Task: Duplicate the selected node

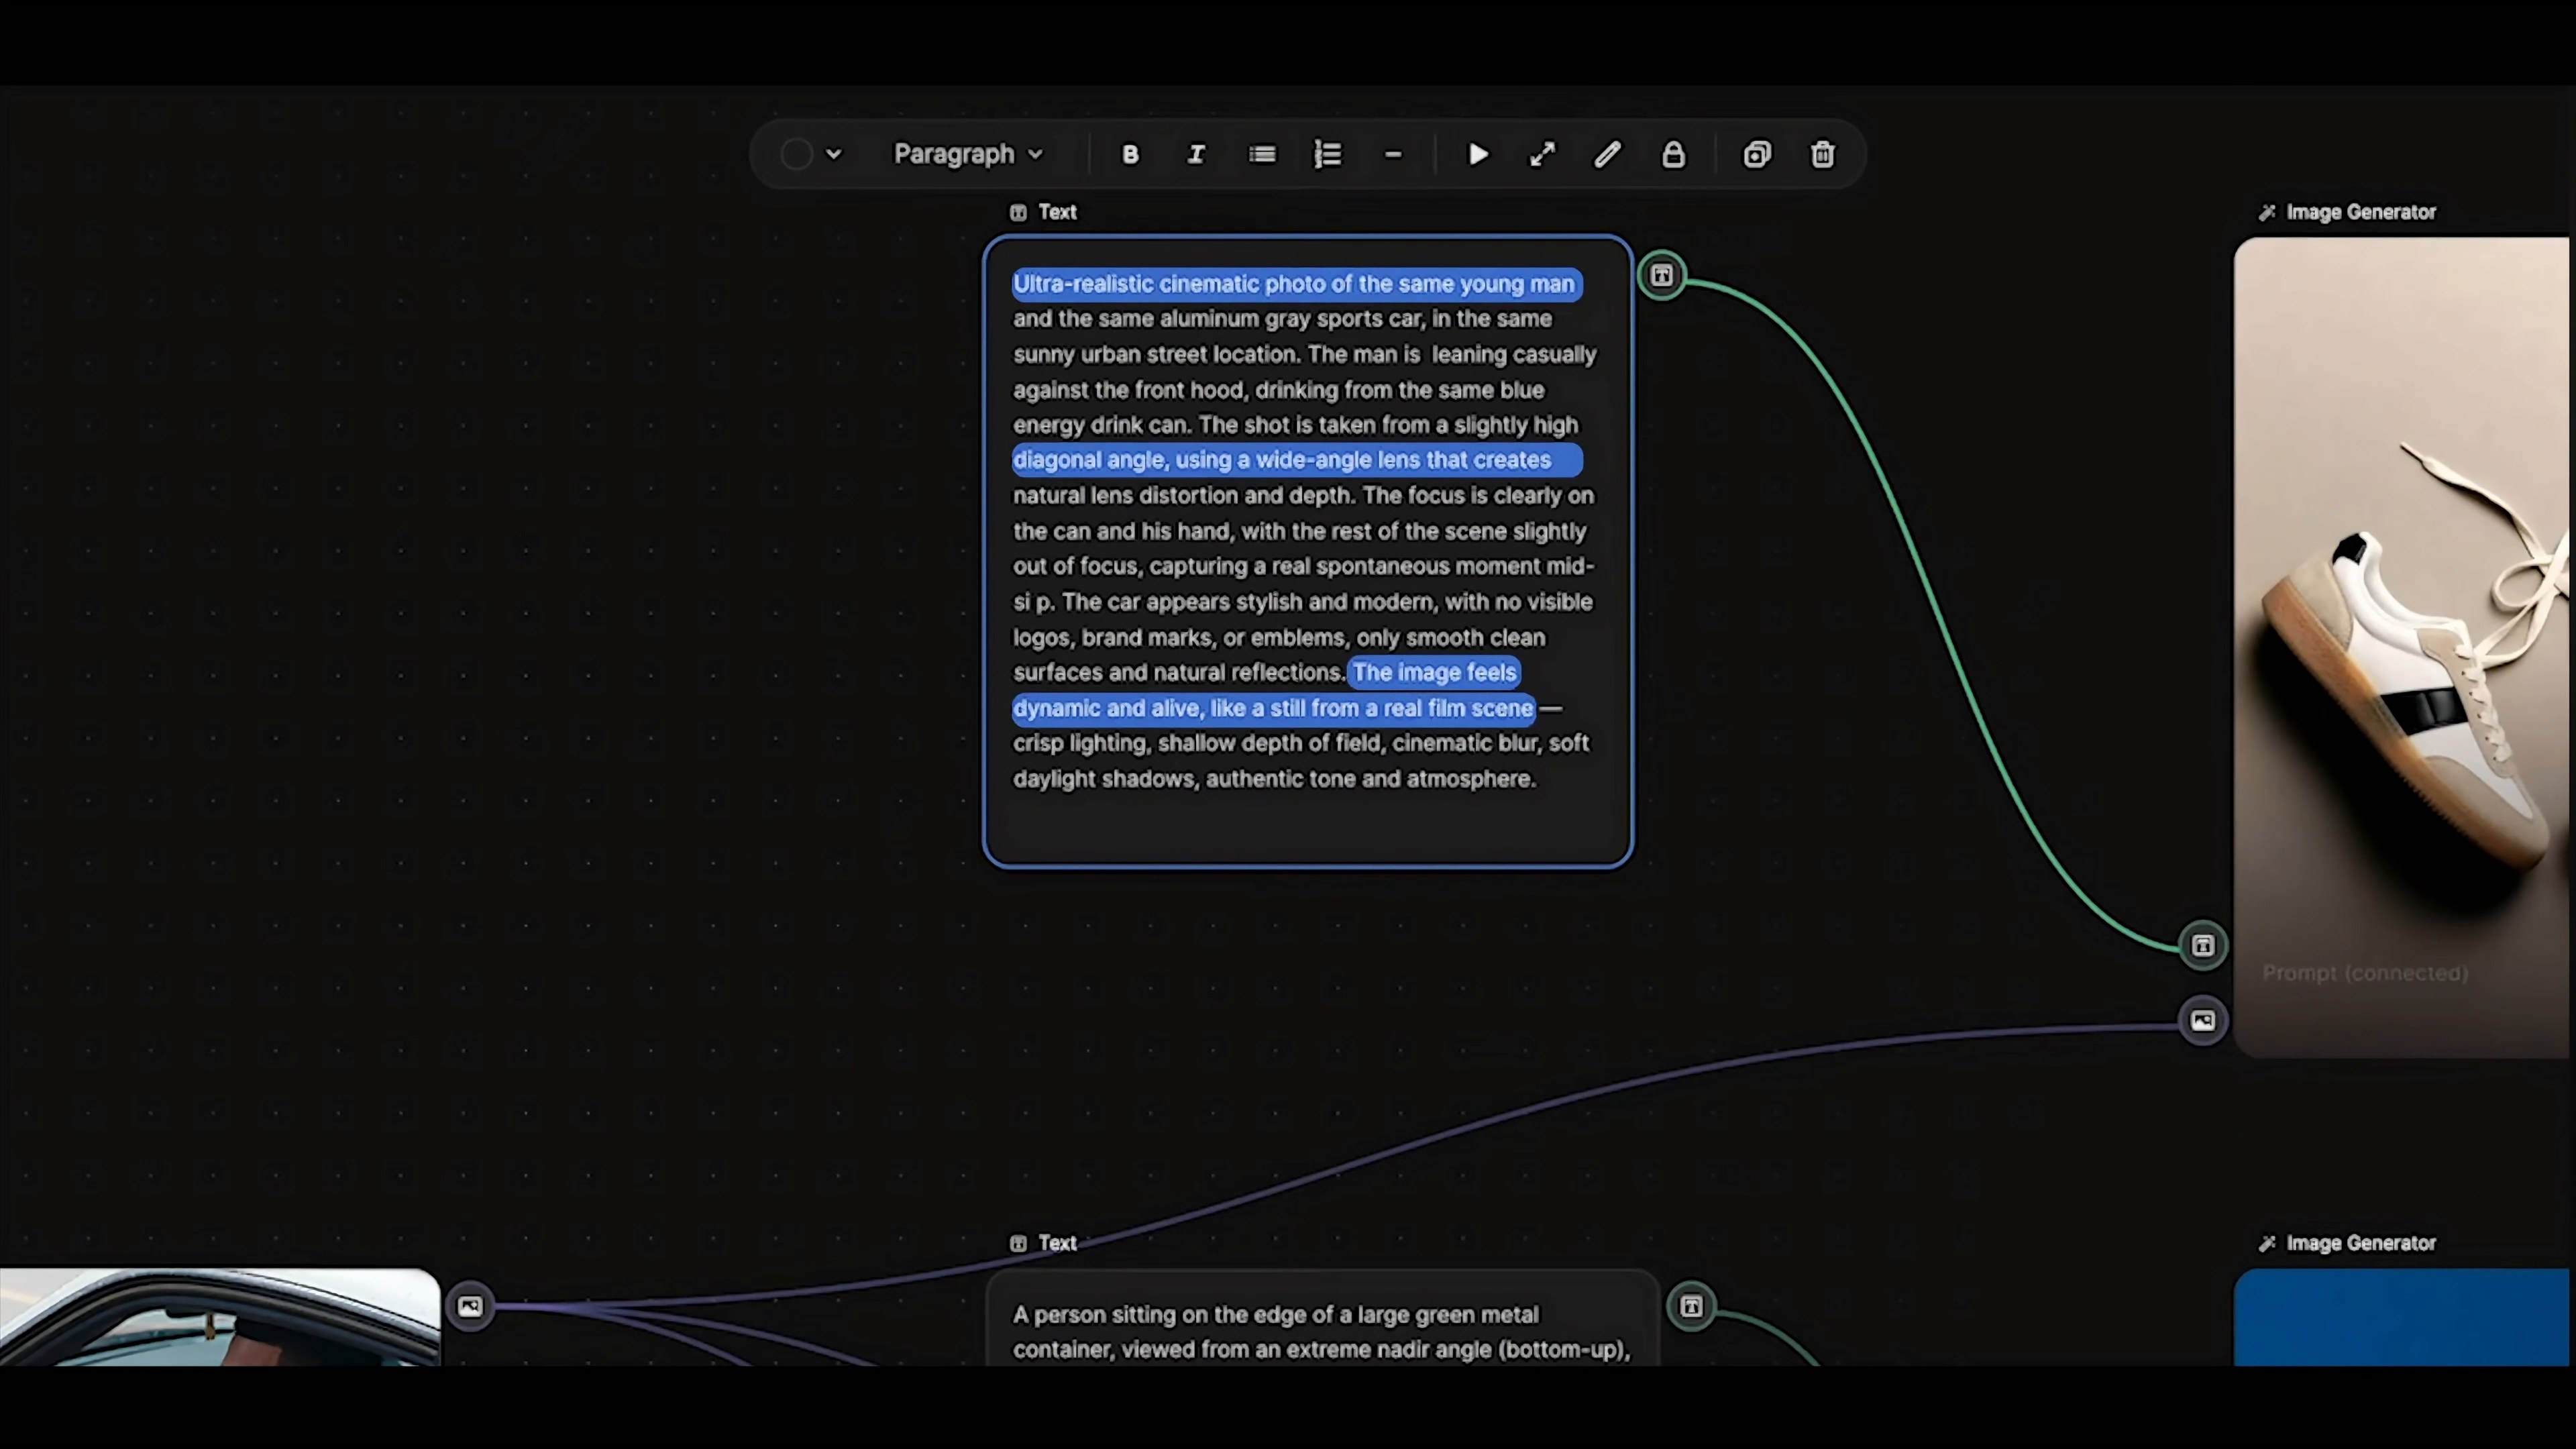Action: [1757, 154]
